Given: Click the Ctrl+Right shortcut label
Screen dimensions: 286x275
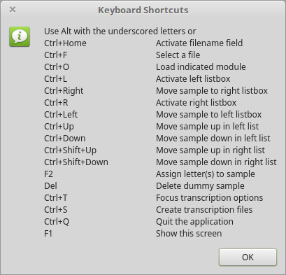Looking at the screenshot, I should click(x=64, y=91).
